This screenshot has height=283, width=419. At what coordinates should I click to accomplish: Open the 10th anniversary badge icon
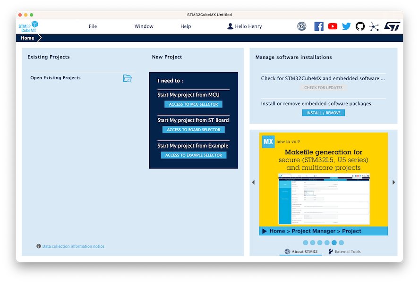(302, 26)
